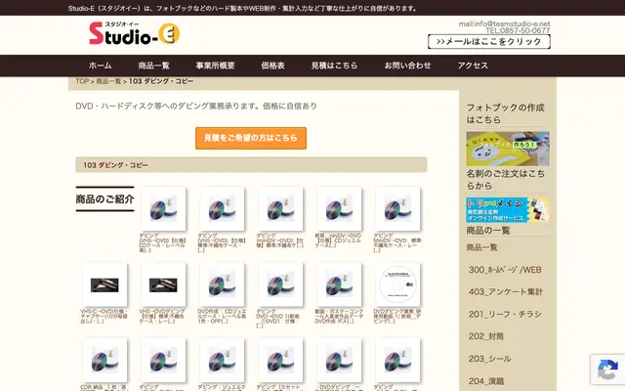Open tape thumbnail for VHS→DVDダビング item
This screenshot has width=625, height=391.
coord(163,284)
